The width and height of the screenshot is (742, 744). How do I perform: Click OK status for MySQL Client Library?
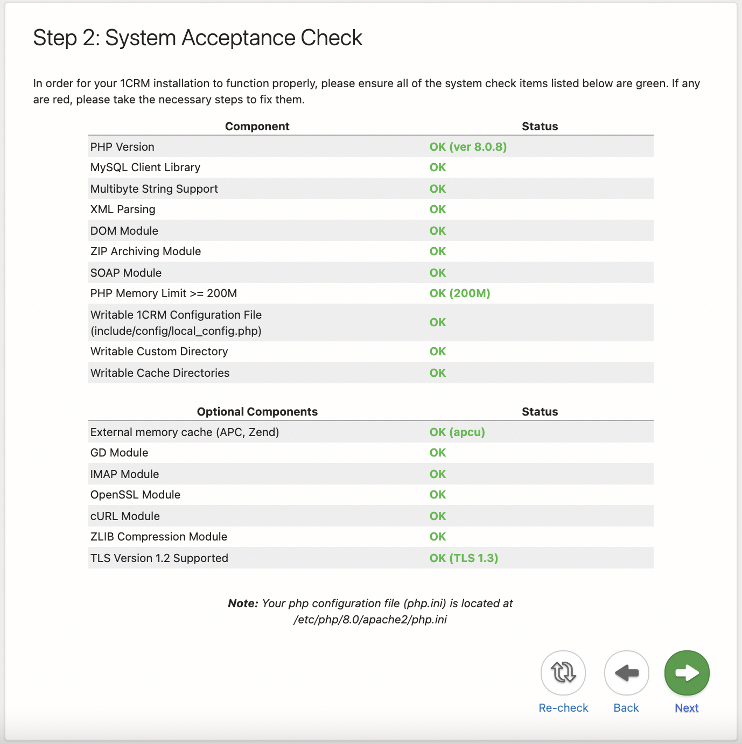pos(438,167)
